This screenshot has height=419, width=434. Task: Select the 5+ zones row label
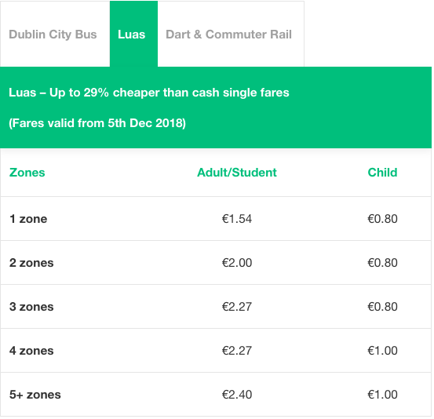(x=35, y=395)
